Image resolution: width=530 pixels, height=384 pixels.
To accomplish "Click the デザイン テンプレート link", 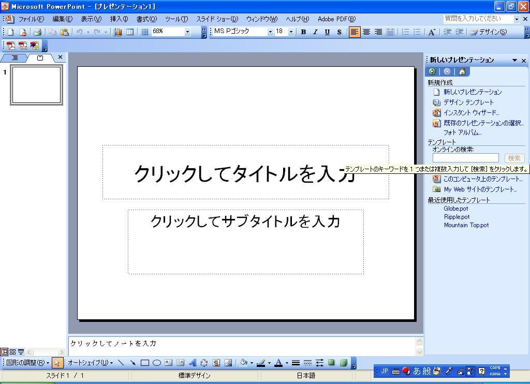I will coord(468,102).
